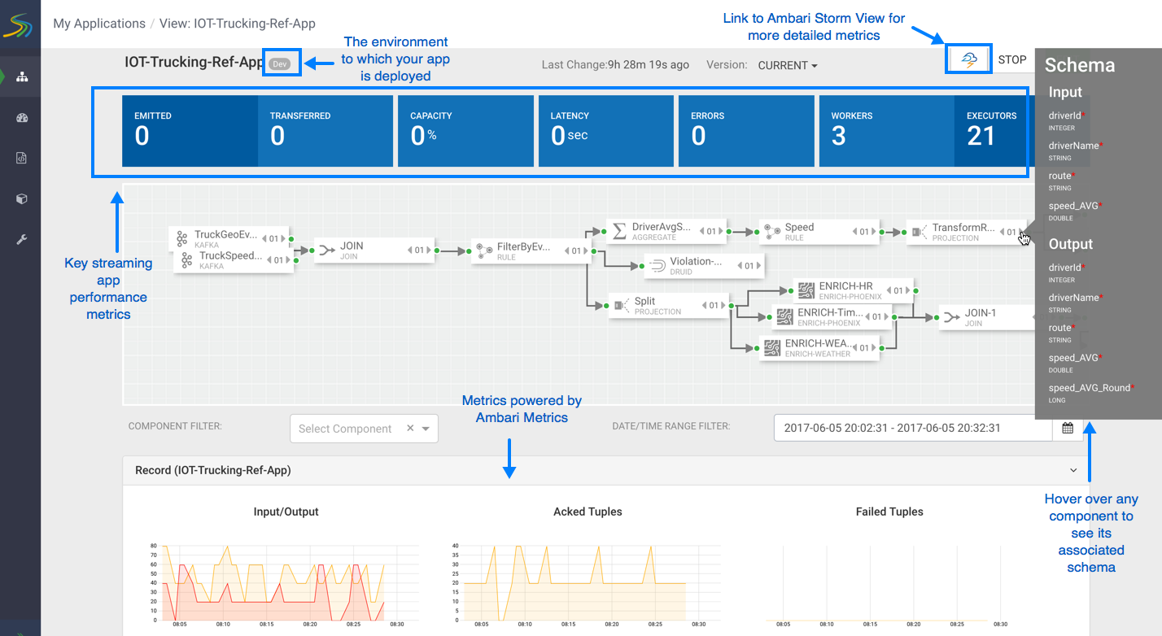Click the Druid icon on Violation node
The height and width of the screenshot is (636, 1162).
click(657, 265)
